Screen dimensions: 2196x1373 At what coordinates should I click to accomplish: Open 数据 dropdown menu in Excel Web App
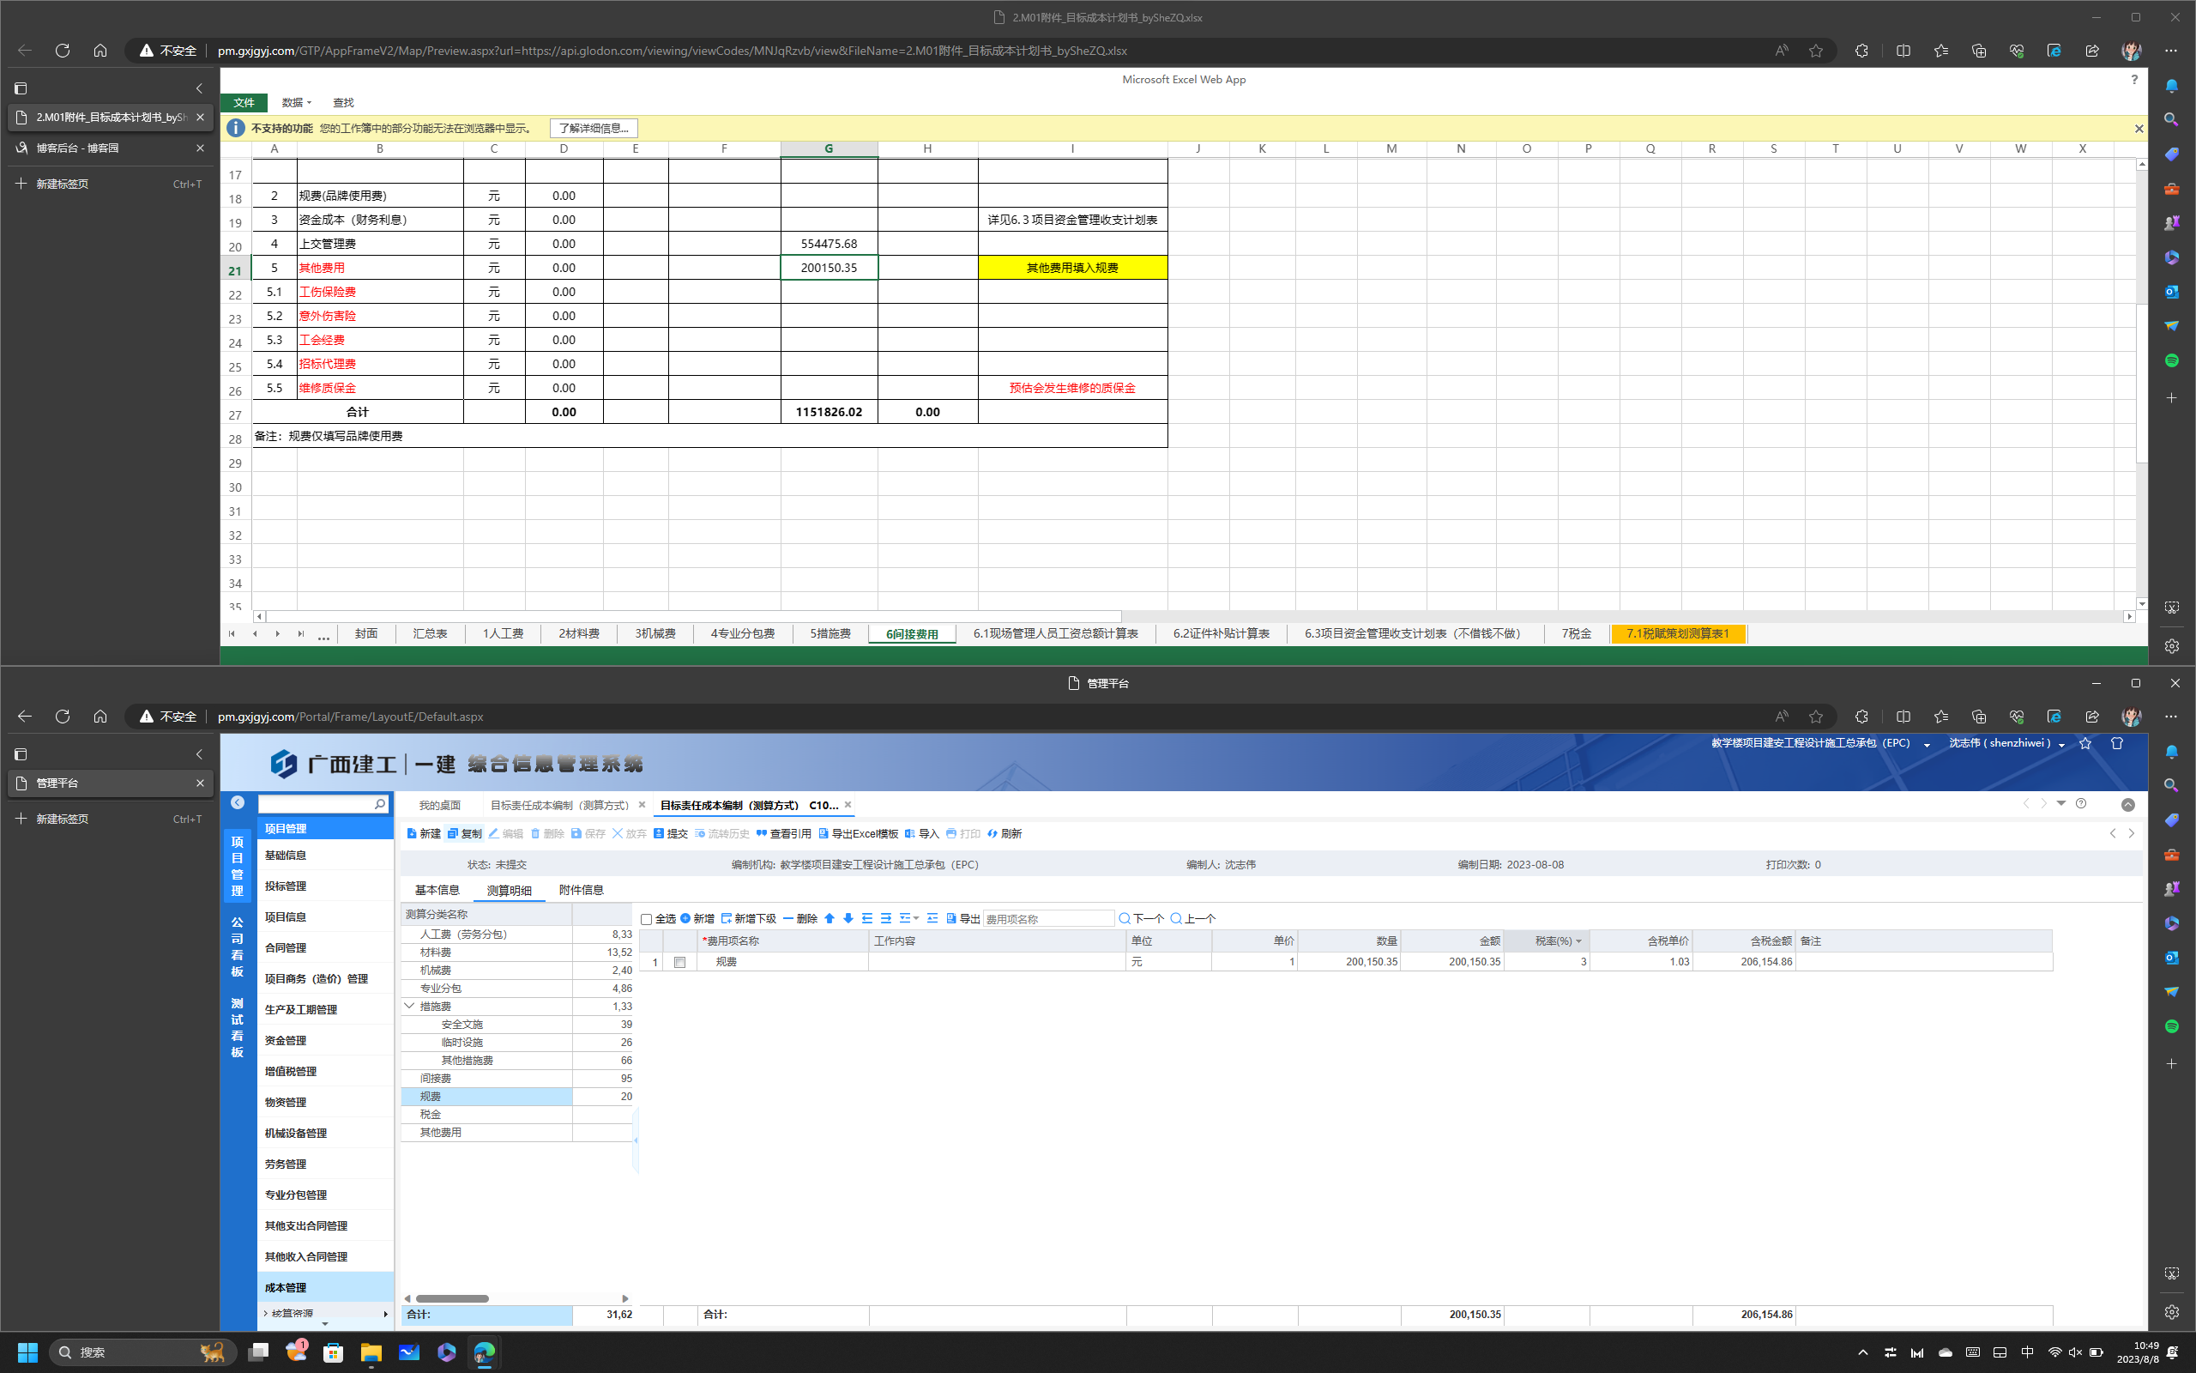296,103
